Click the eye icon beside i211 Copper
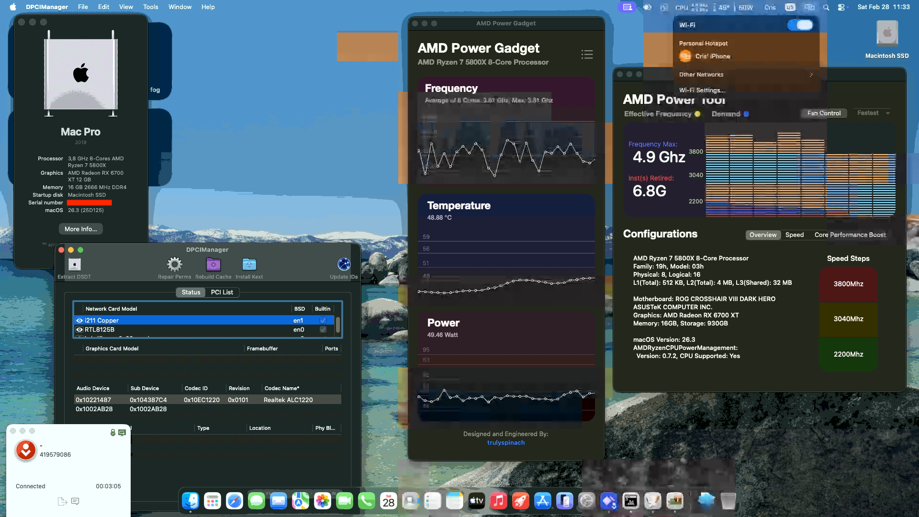The height and width of the screenshot is (517, 919). click(79, 320)
